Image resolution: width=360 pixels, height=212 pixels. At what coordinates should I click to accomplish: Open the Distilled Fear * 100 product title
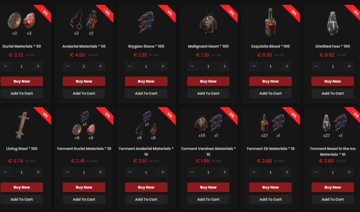[333, 46]
